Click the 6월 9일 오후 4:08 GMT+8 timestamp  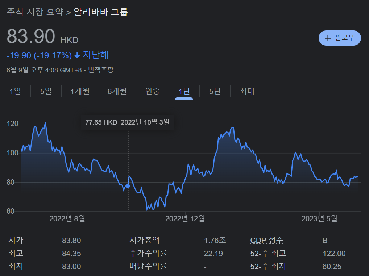point(44,70)
